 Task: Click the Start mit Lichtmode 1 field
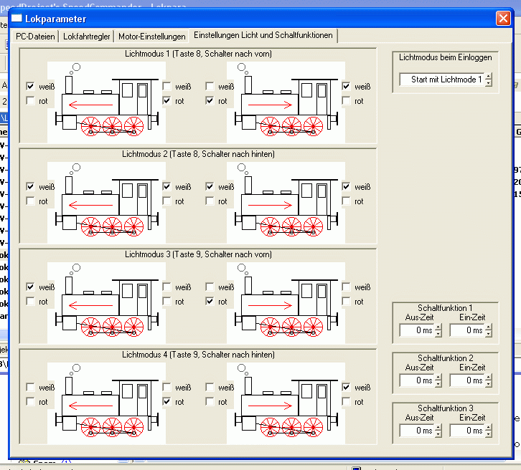click(x=442, y=80)
